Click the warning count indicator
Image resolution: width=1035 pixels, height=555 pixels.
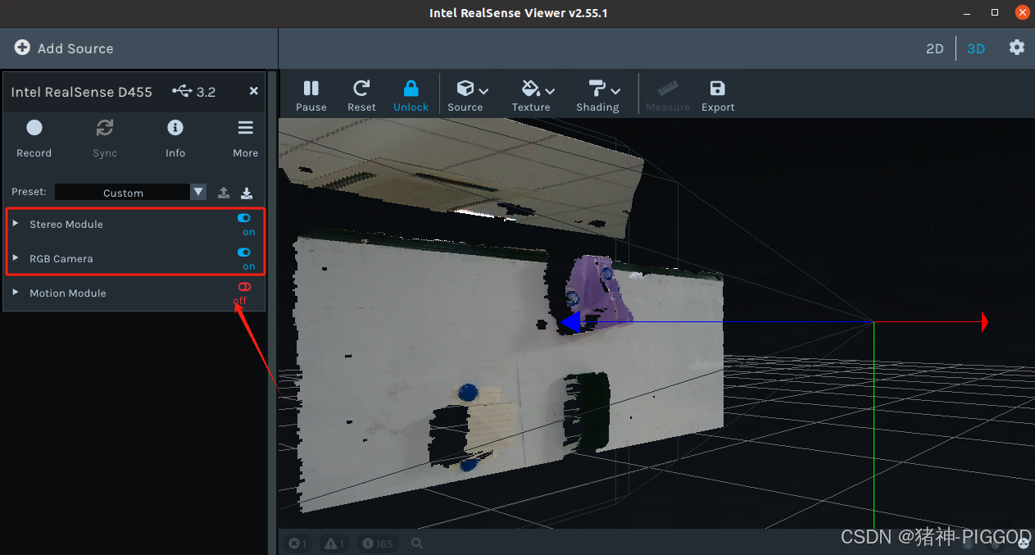[334, 544]
